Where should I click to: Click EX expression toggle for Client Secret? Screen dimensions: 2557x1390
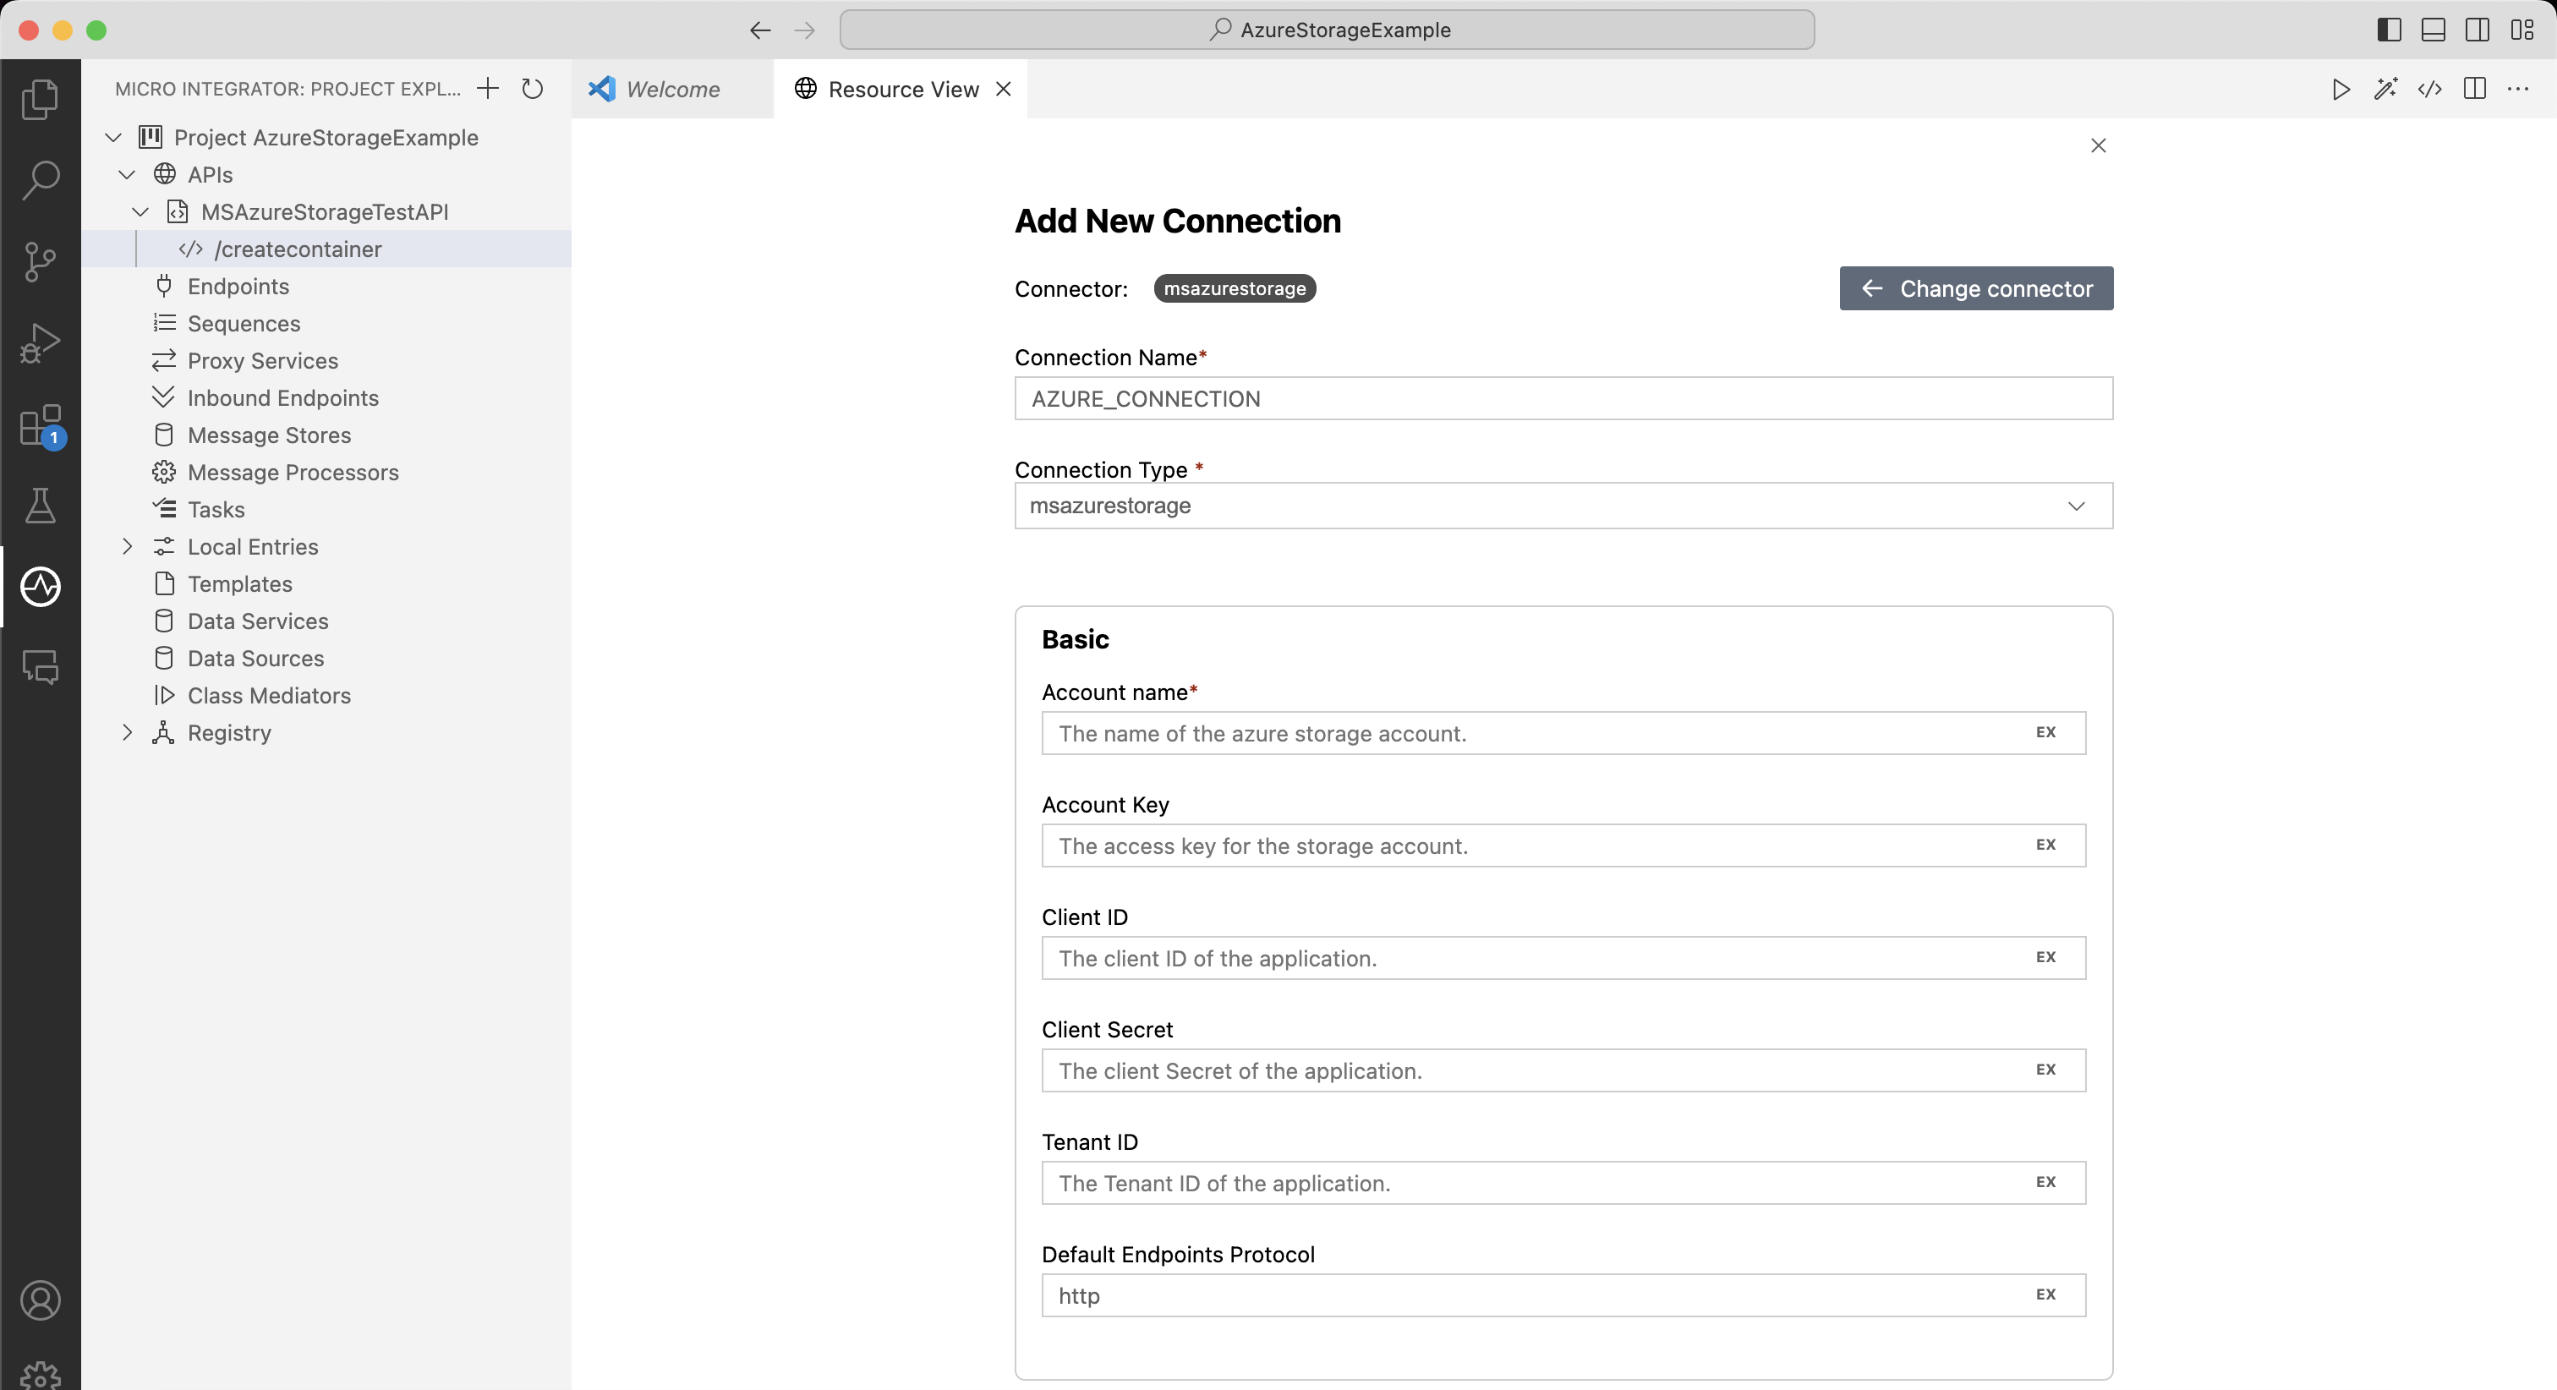click(x=2045, y=1070)
